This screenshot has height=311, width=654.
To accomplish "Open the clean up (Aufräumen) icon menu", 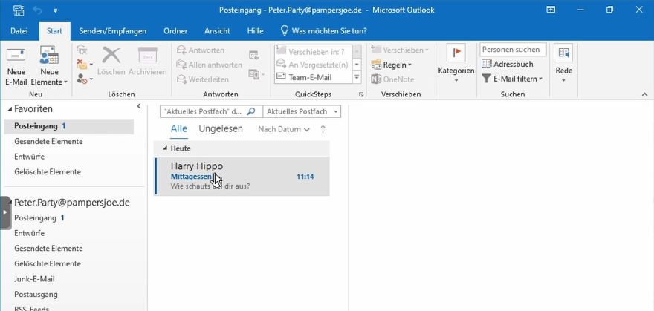I will (84, 64).
